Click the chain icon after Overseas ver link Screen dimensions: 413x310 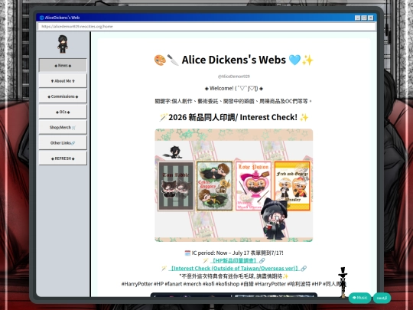click(x=304, y=269)
